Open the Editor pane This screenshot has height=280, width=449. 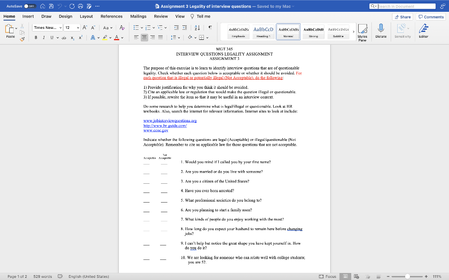(x=424, y=30)
